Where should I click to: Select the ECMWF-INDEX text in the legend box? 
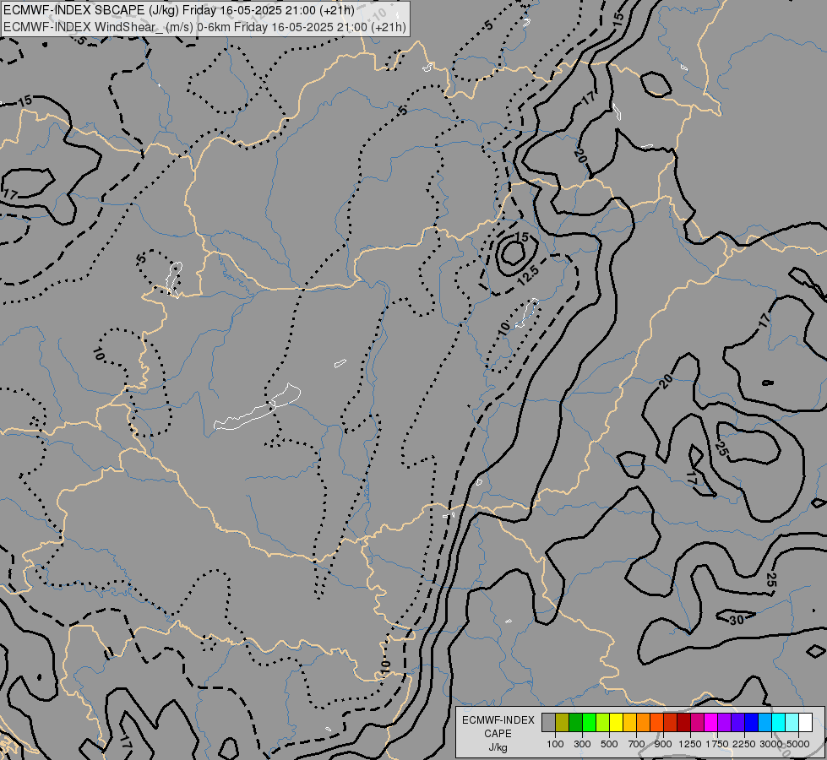(498, 720)
